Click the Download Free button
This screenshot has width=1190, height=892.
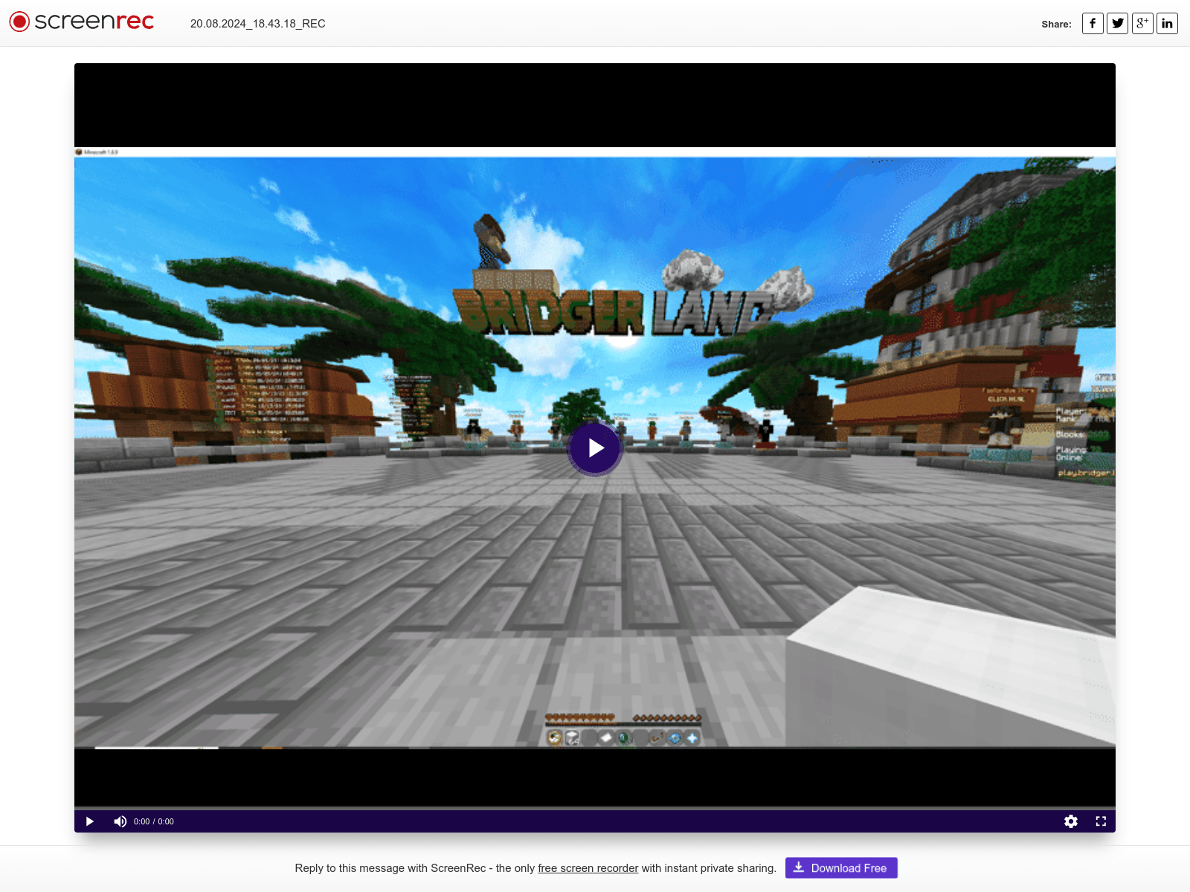tap(841, 868)
